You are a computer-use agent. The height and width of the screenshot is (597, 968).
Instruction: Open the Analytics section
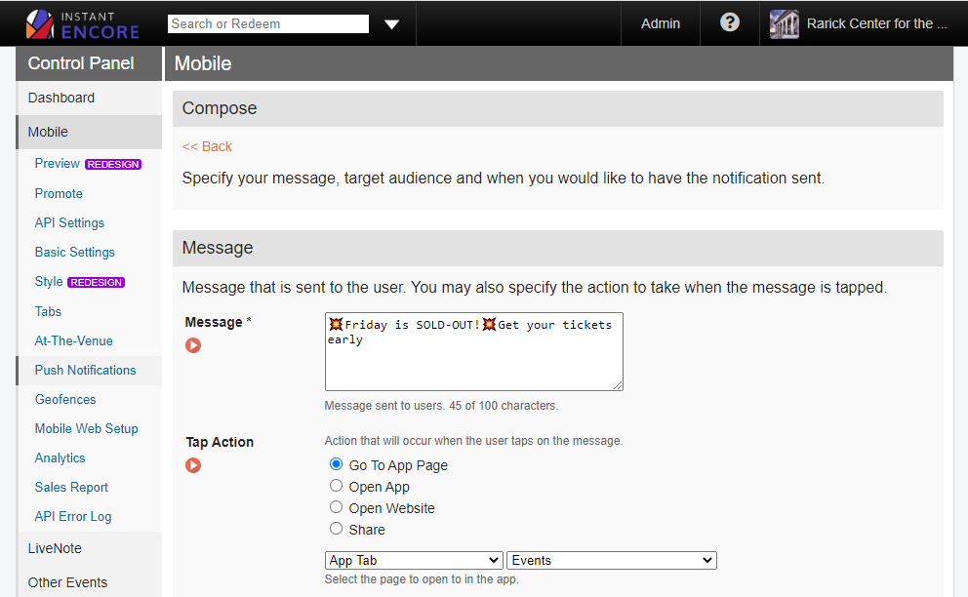click(x=60, y=458)
